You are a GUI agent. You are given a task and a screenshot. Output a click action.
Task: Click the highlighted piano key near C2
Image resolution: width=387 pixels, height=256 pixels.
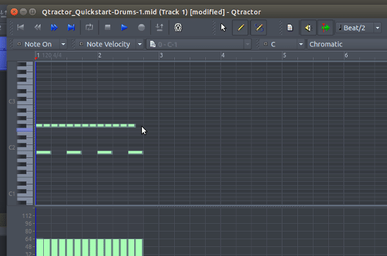[x=25, y=130]
